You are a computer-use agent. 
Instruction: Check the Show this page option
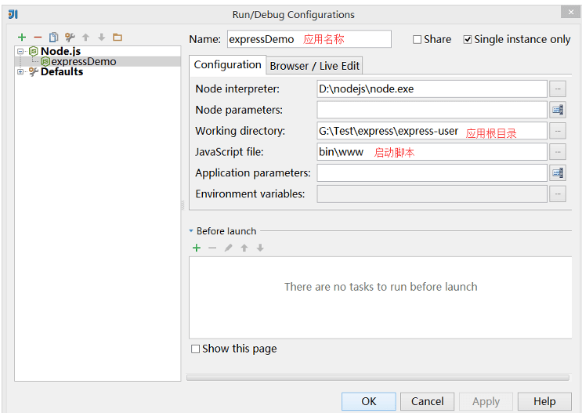[195, 349]
